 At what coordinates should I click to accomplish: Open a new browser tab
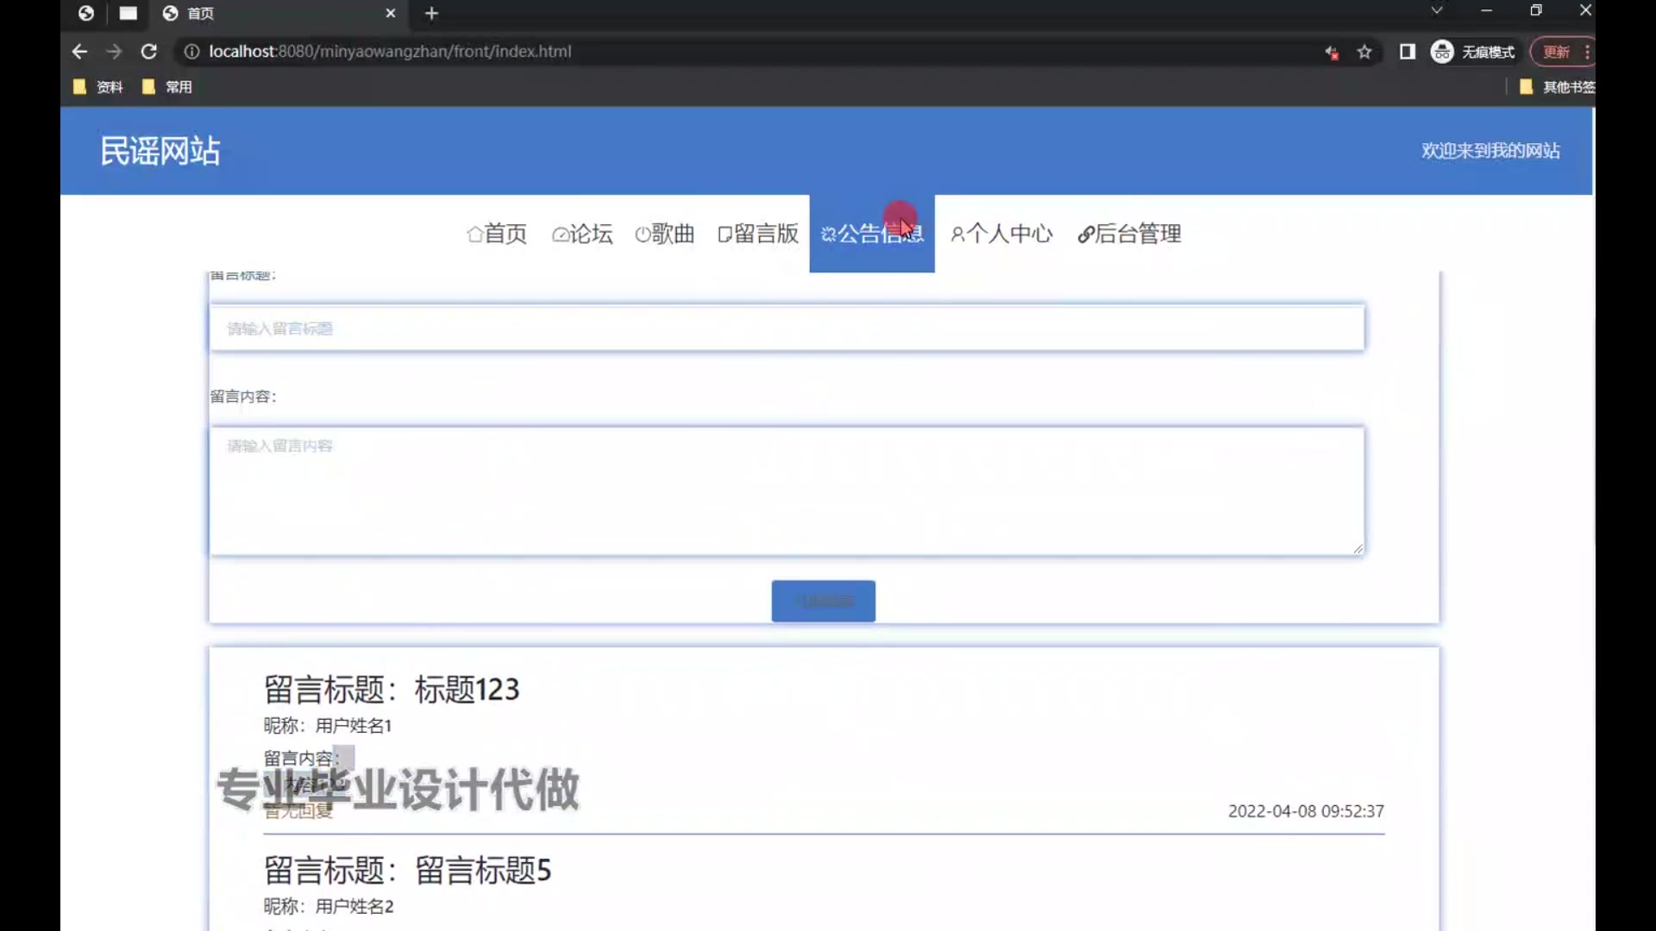432,13
